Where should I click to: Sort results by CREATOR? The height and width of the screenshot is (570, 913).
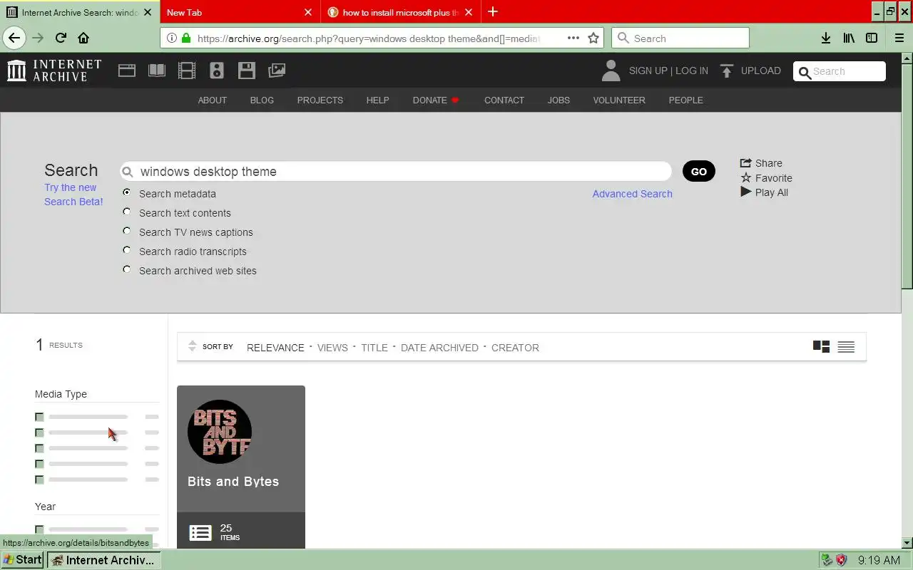coord(515,348)
